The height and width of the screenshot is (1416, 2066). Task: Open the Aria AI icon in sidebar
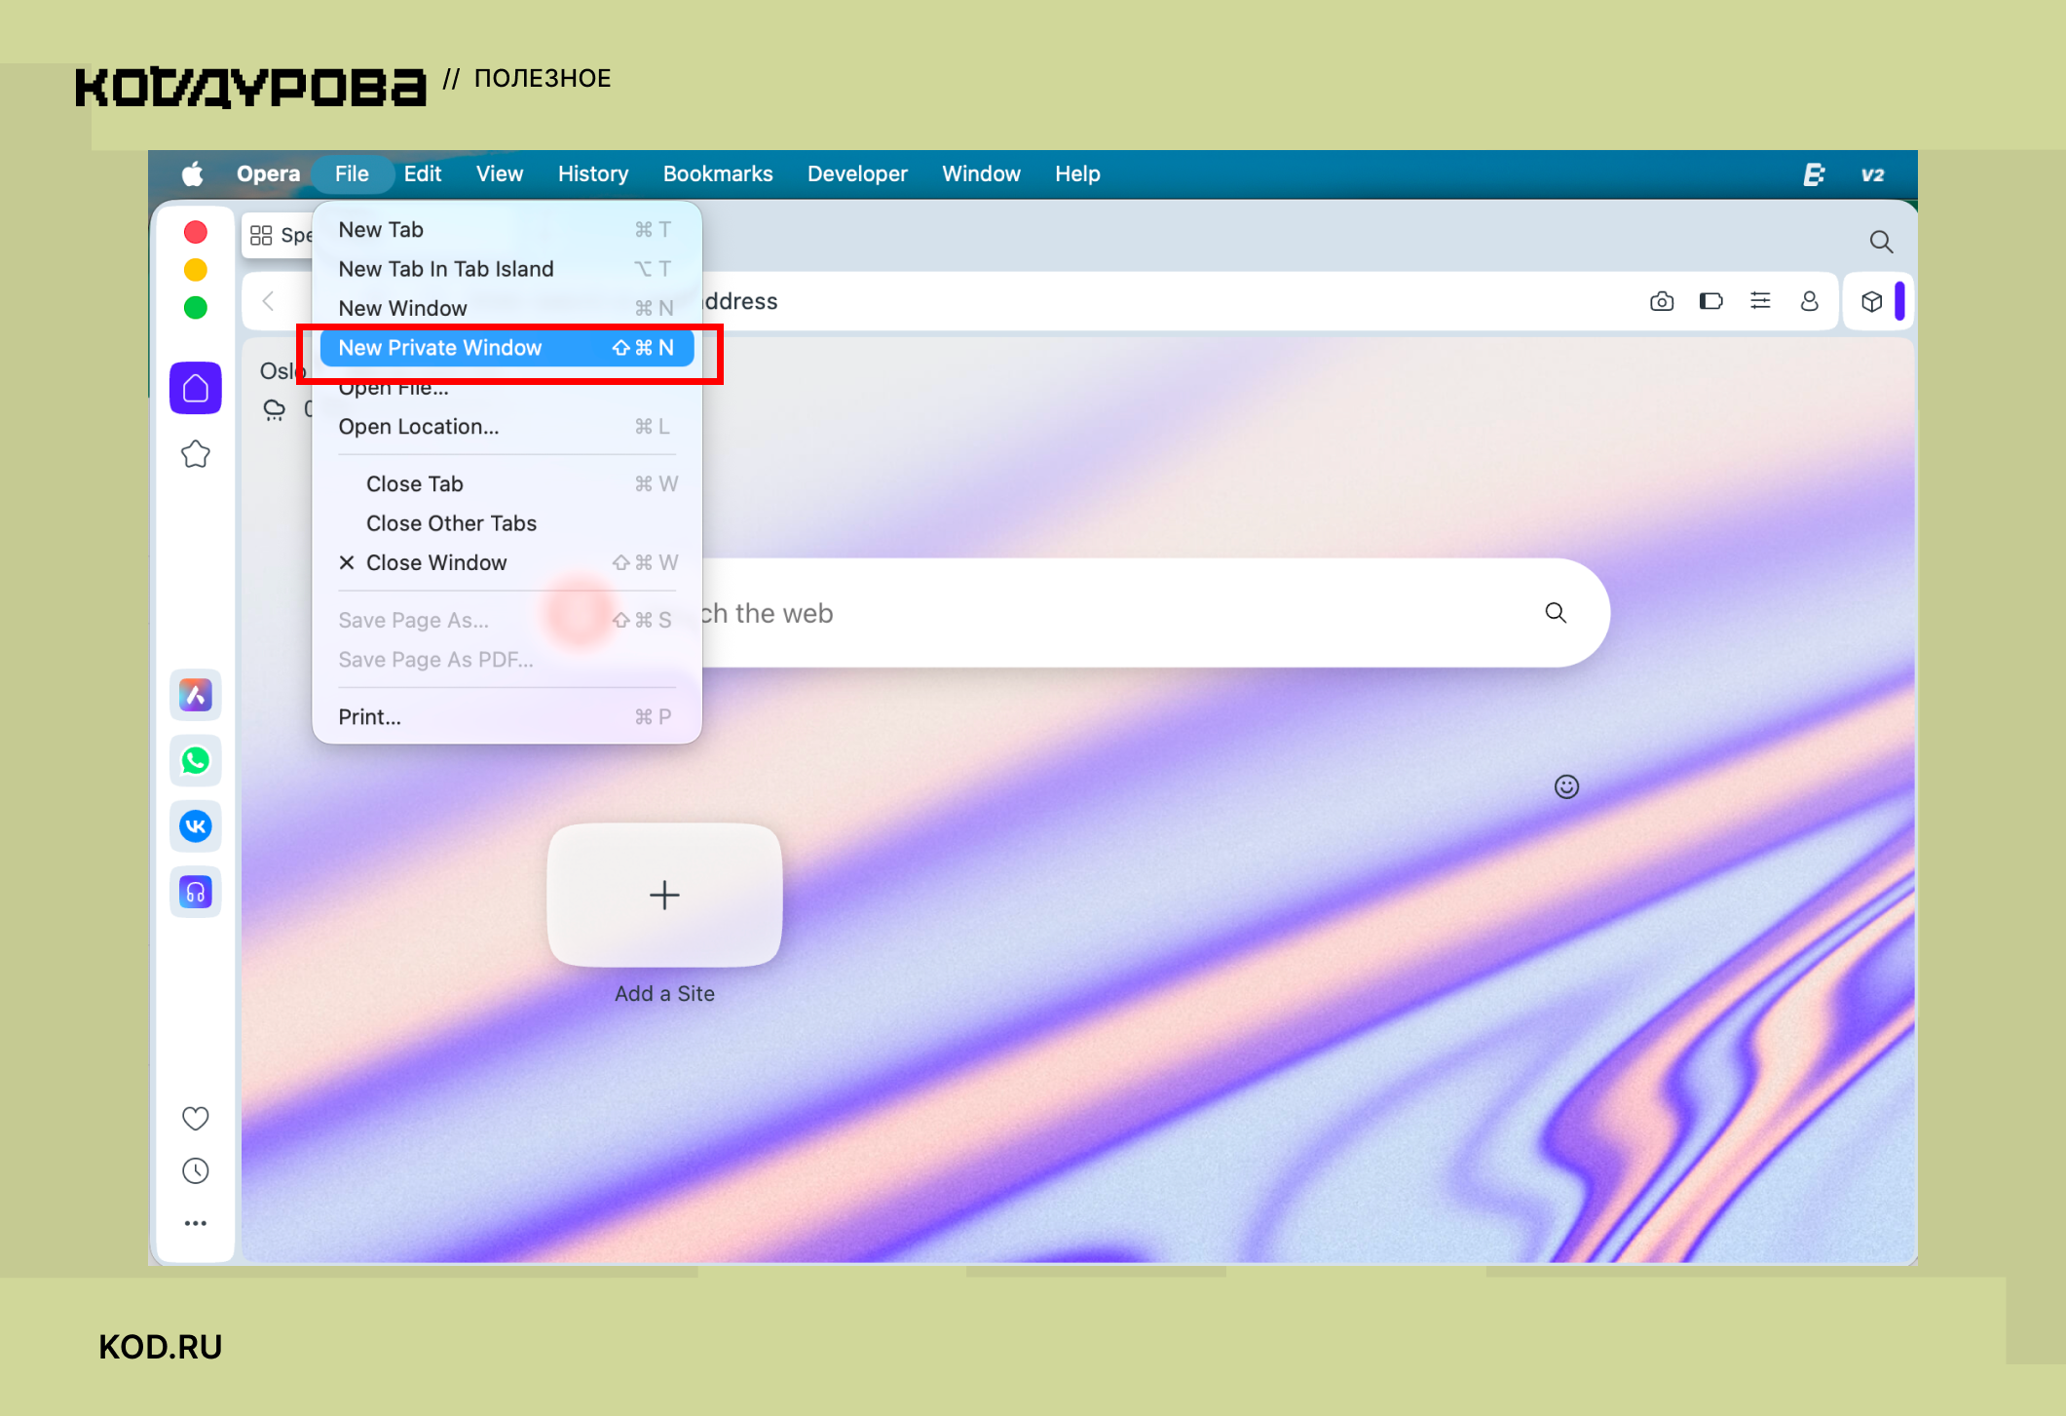(196, 695)
